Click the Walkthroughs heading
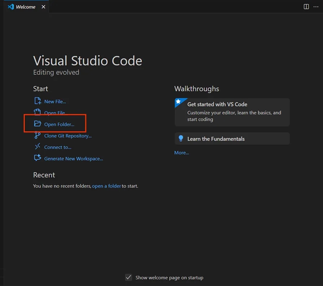This screenshot has width=323, height=286. pyautogui.click(x=196, y=89)
